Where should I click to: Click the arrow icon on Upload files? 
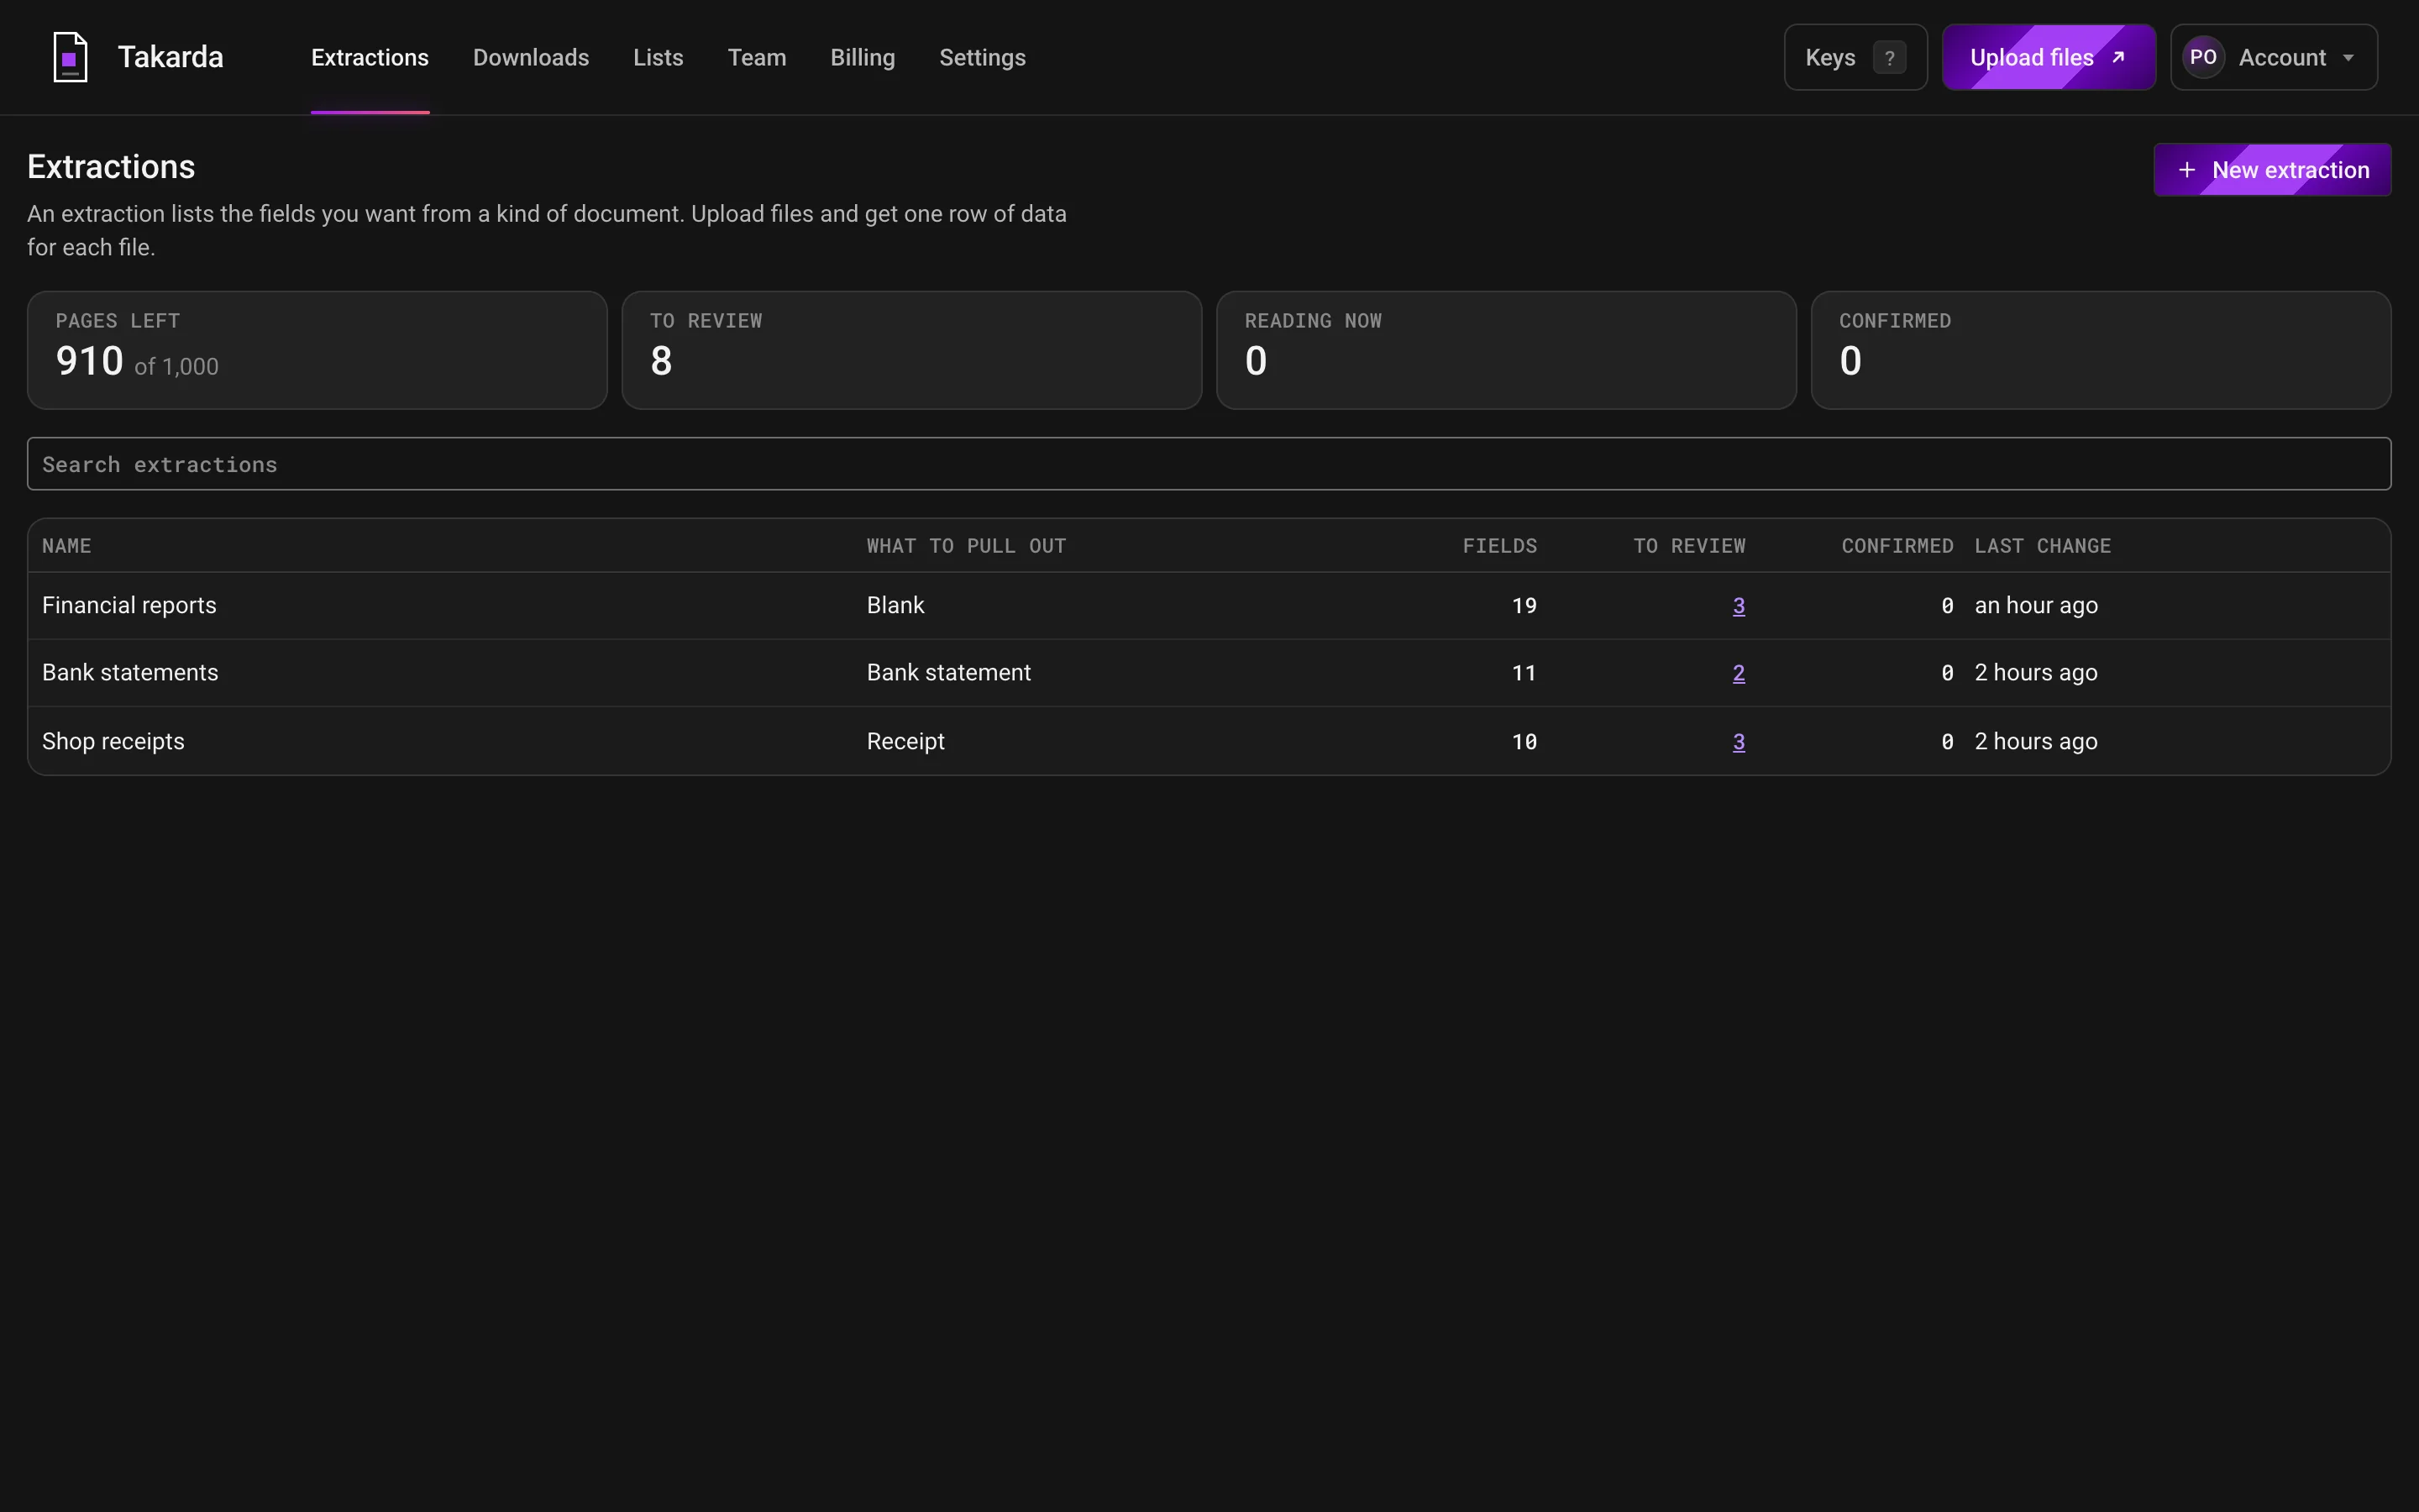pyautogui.click(x=2117, y=57)
